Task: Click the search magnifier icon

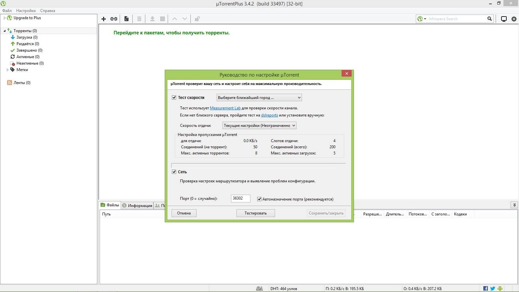Action: [x=489, y=19]
